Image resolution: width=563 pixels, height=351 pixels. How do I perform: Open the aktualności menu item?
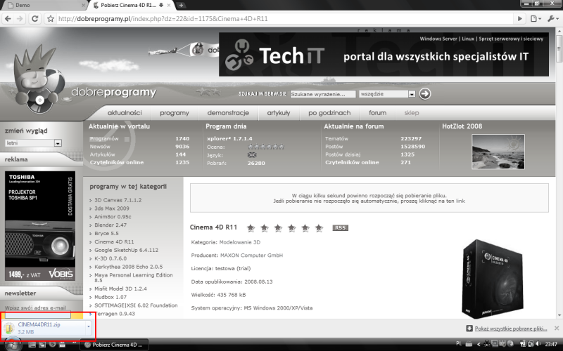(125, 113)
